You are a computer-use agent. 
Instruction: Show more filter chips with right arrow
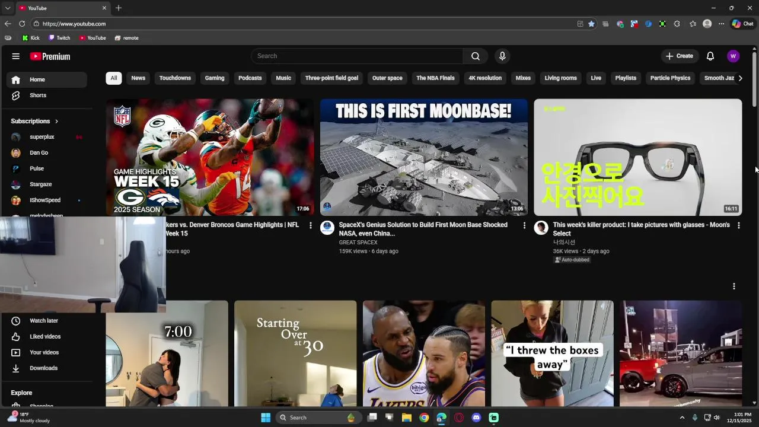pyautogui.click(x=739, y=78)
